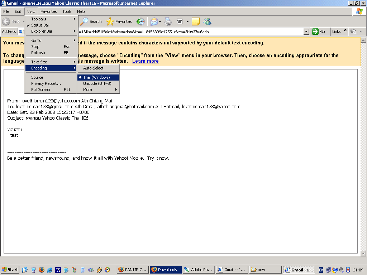367x275 pixels.
Task: Click the Start button
Action: pos(10,270)
